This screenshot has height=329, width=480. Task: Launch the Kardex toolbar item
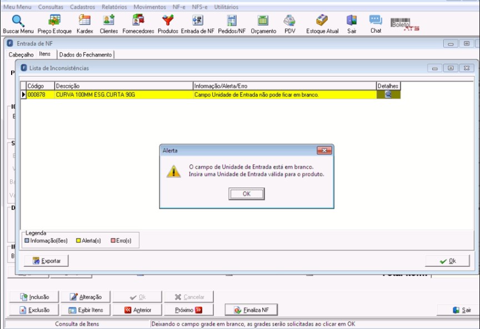point(84,24)
